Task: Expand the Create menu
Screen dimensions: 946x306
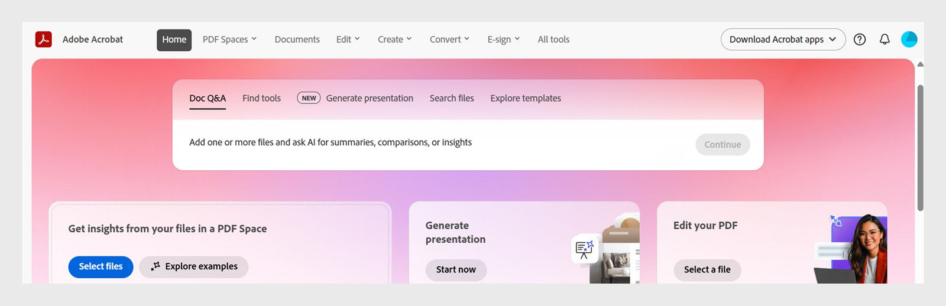Action: pos(395,40)
